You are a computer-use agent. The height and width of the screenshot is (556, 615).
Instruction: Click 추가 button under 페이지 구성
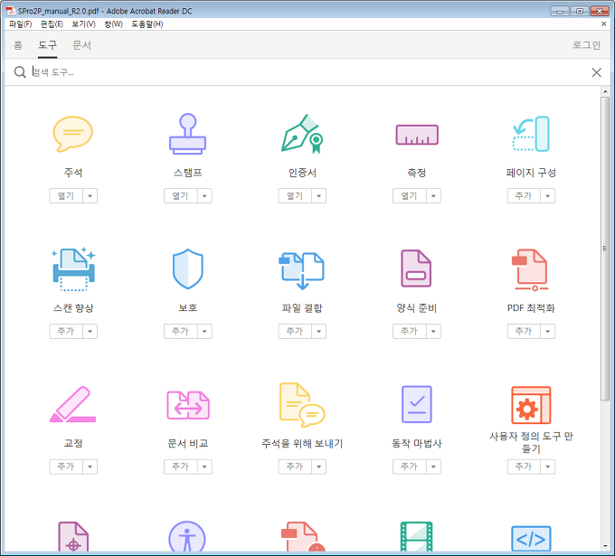(524, 195)
